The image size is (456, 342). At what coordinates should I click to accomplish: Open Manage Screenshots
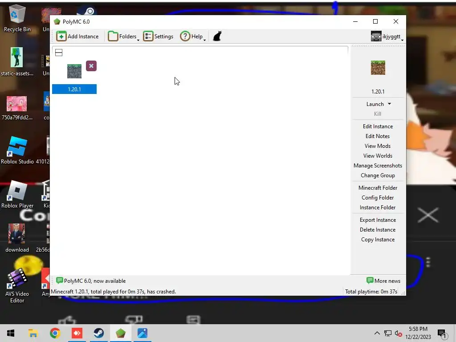378,166
